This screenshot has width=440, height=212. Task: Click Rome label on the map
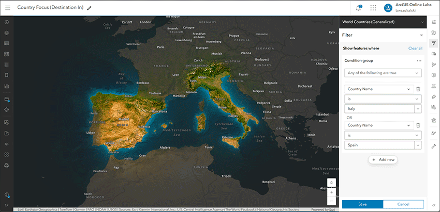[x=222, y=107]
